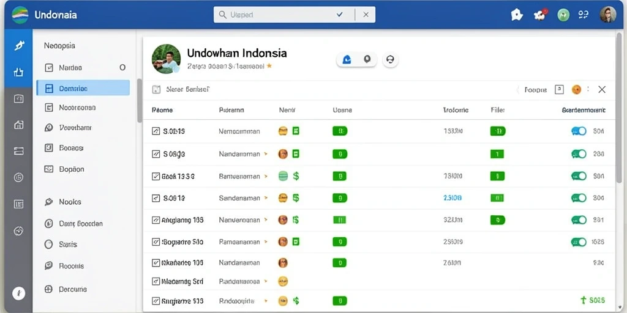Screen dimensions: 627x313
Task: Click the thumbs-up icon in left rail
Action: (x=18, y=72)
